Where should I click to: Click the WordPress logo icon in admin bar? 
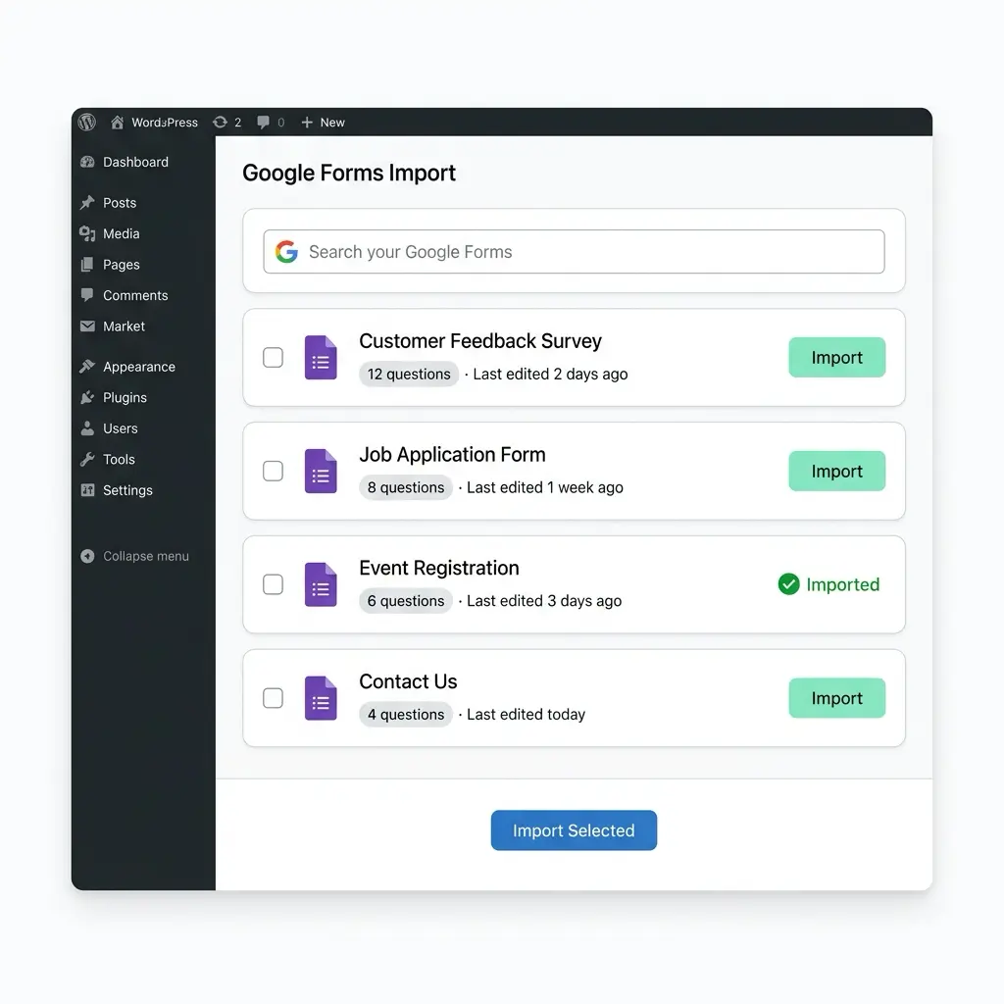coord(87,122)
